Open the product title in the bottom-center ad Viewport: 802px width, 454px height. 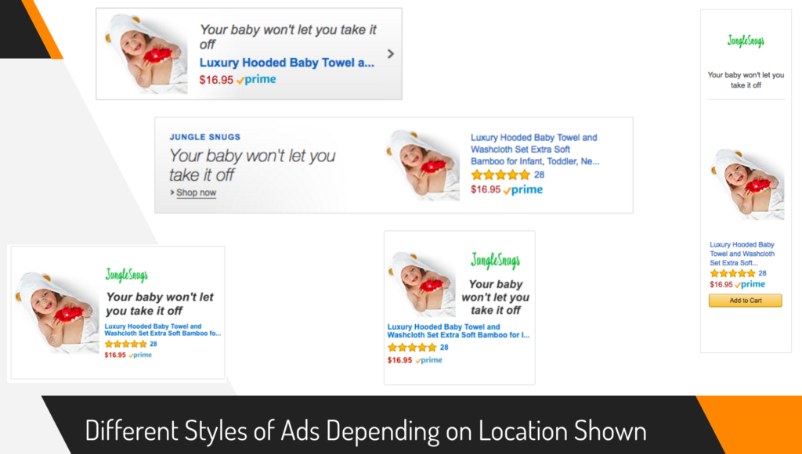pyautogui.click(x=458, y=331)
